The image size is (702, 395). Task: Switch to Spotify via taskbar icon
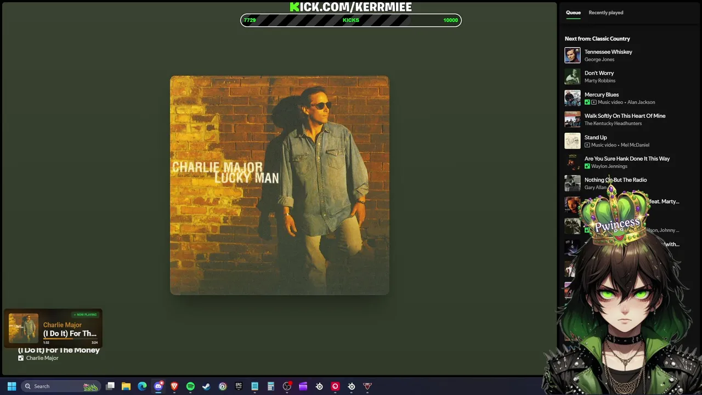(x=190, y=386)
